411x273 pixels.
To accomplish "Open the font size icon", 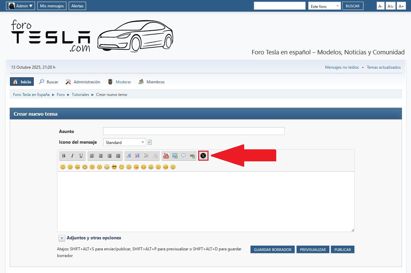I will 137,156.
